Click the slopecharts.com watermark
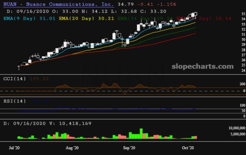Screen dimensions: 246x155 203,66
